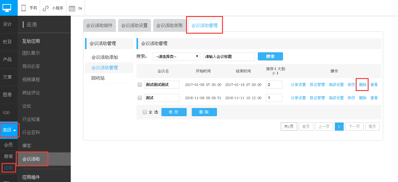
Task: Click the desktop monitor icon
Action: point(7,8)
